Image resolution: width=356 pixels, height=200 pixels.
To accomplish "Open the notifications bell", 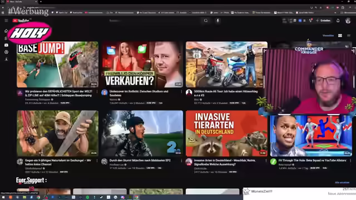I will tap(338, 21).
